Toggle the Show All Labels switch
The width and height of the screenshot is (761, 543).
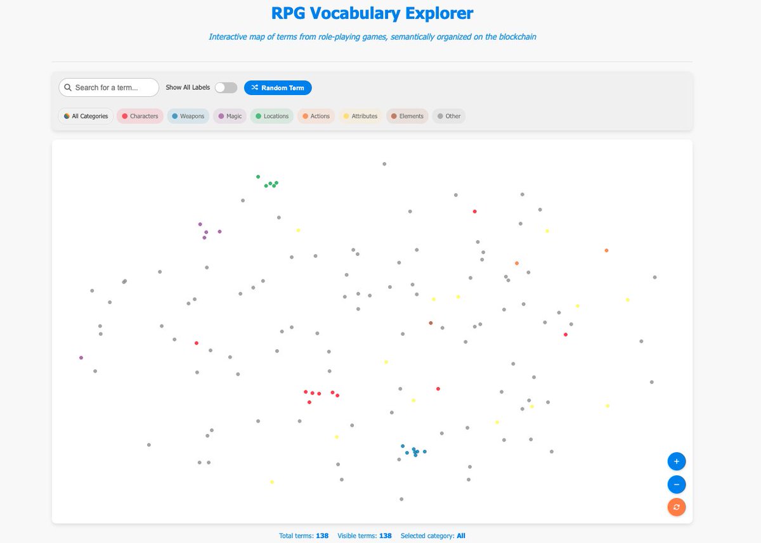[226, 87]
